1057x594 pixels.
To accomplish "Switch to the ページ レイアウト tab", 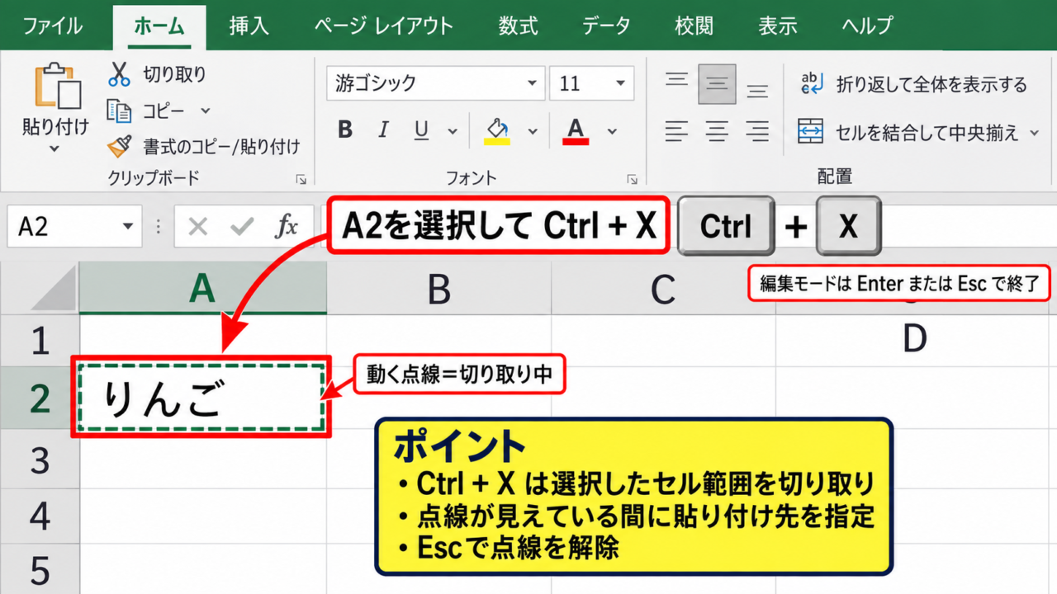I will click(384, 26).
